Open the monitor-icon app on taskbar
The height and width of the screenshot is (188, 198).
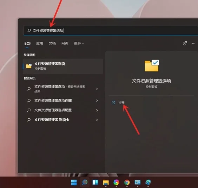point(138,182)
